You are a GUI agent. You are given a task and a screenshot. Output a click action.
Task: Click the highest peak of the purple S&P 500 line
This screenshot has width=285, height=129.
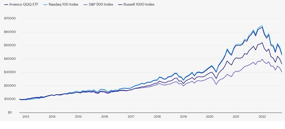[x=262, y=59]
